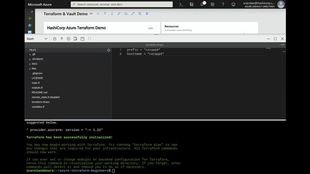Click the hostname = "catapp9" line

click(x=145, y=54)
